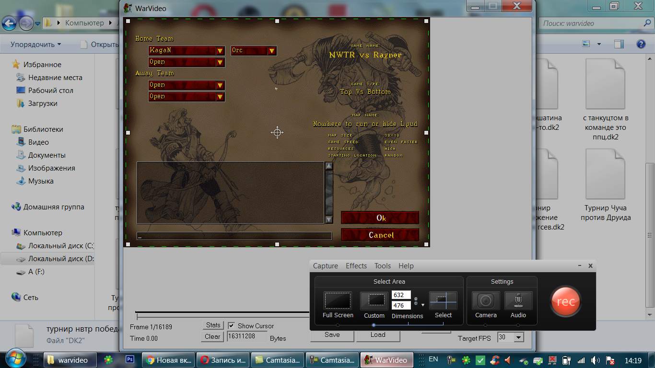Click the Select area crosshair icon
Image resolution: width=655 pixels, height=368 pixels.
tap(443, 301)
